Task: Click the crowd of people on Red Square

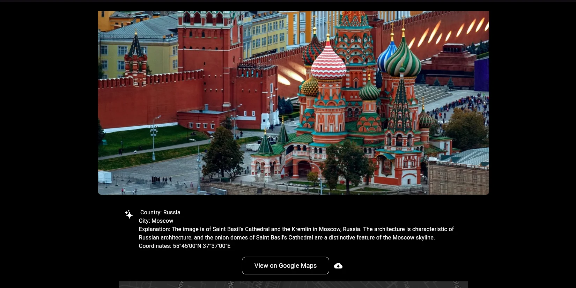Action: [x=457, y=105]
